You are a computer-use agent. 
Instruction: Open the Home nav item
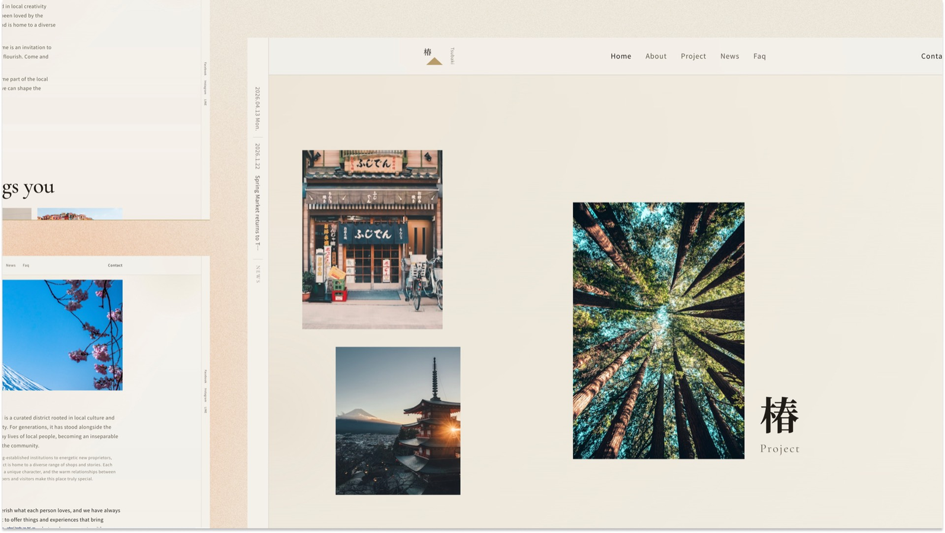click(x=621, y=56)
